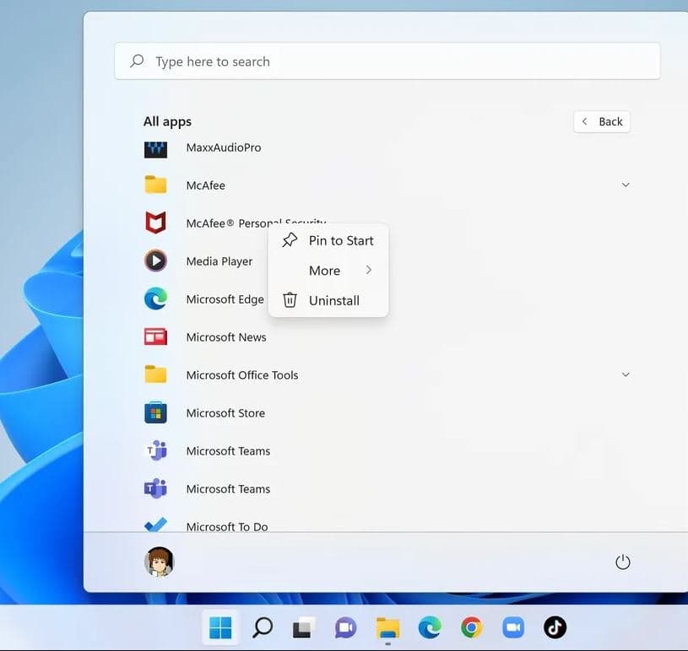Open Microsoft To Do app icon

click(156, 526)
